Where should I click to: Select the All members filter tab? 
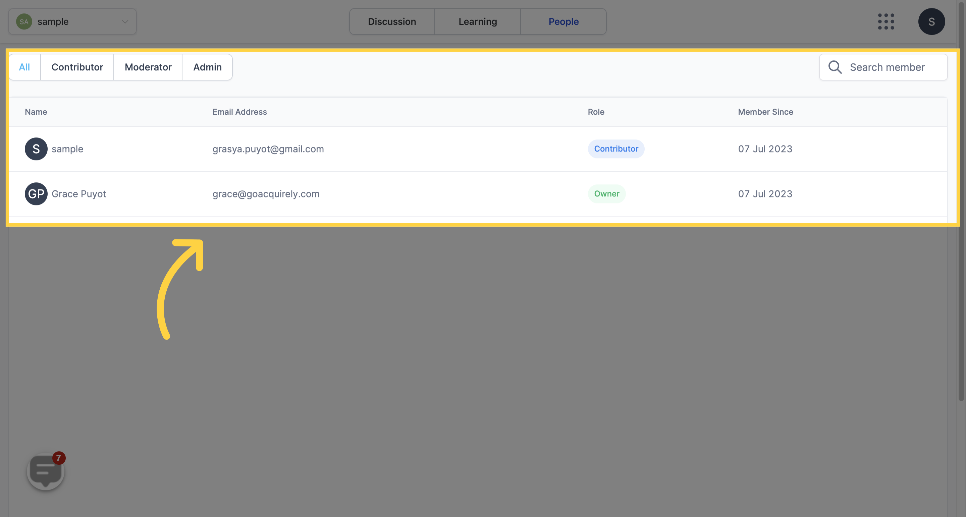[24, 66]
